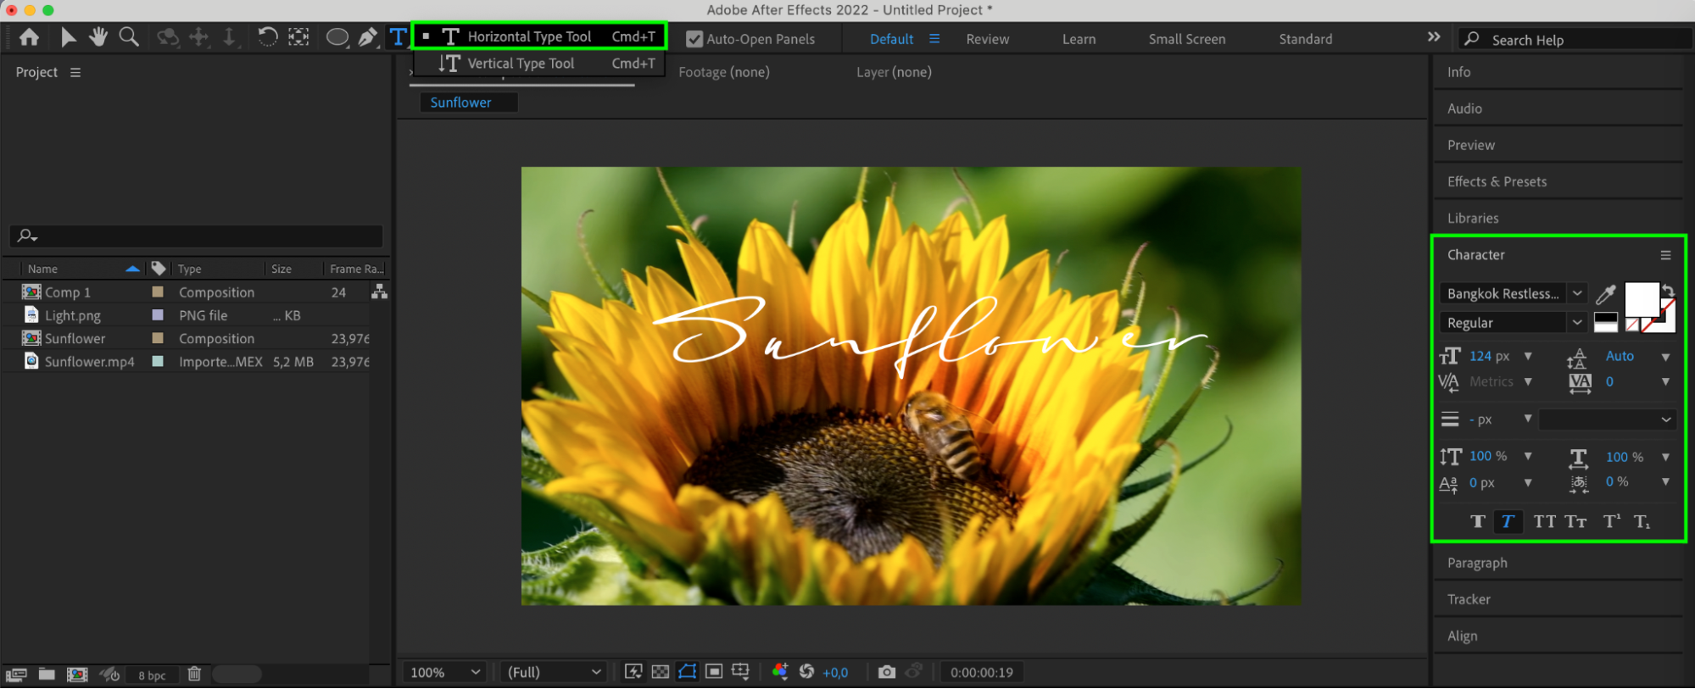Select the Pen tool
Image resolution: width=1695 pixels, height=689 pixels.
tap(368, 37)
